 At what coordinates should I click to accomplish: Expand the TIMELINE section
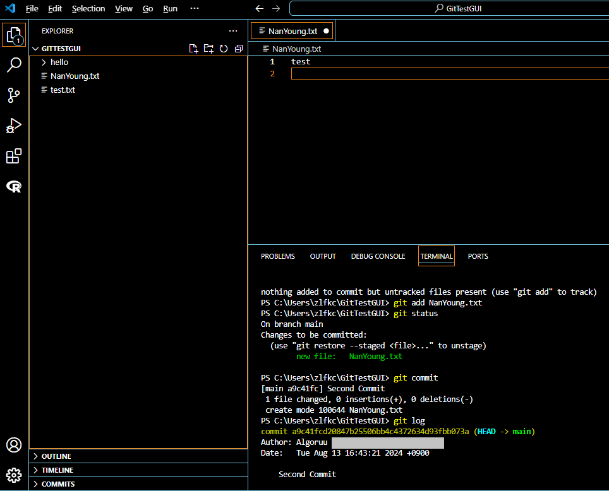[138, 470]
